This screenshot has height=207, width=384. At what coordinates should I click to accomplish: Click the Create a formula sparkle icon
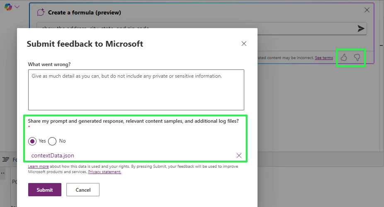click(41, 12)
